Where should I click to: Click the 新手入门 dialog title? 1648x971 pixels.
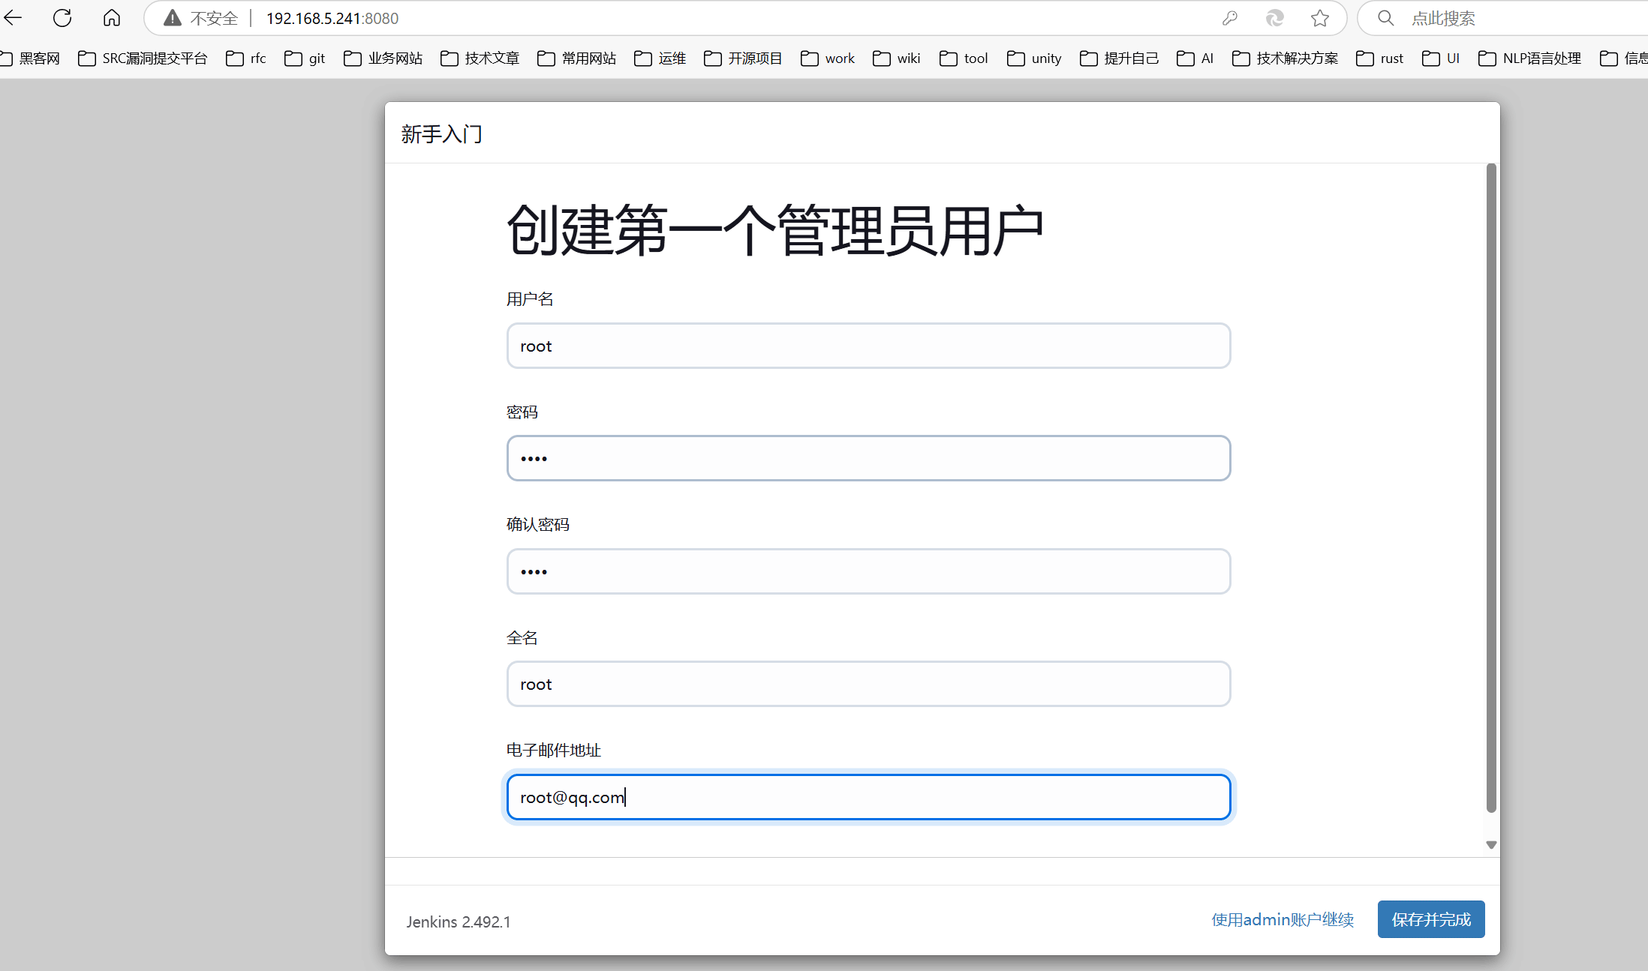pyautogui.click(x=442, y=134)
